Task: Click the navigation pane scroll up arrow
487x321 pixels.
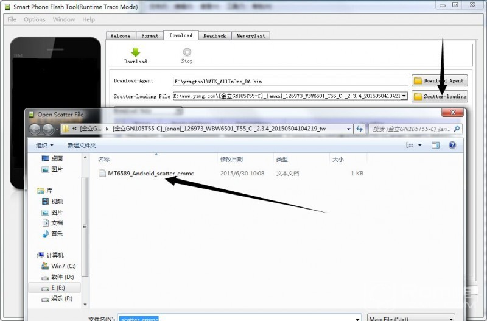Action: [85, 158]
